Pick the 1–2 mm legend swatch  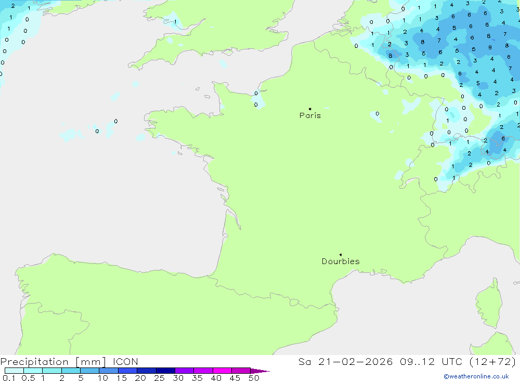(x=52, y=371)
